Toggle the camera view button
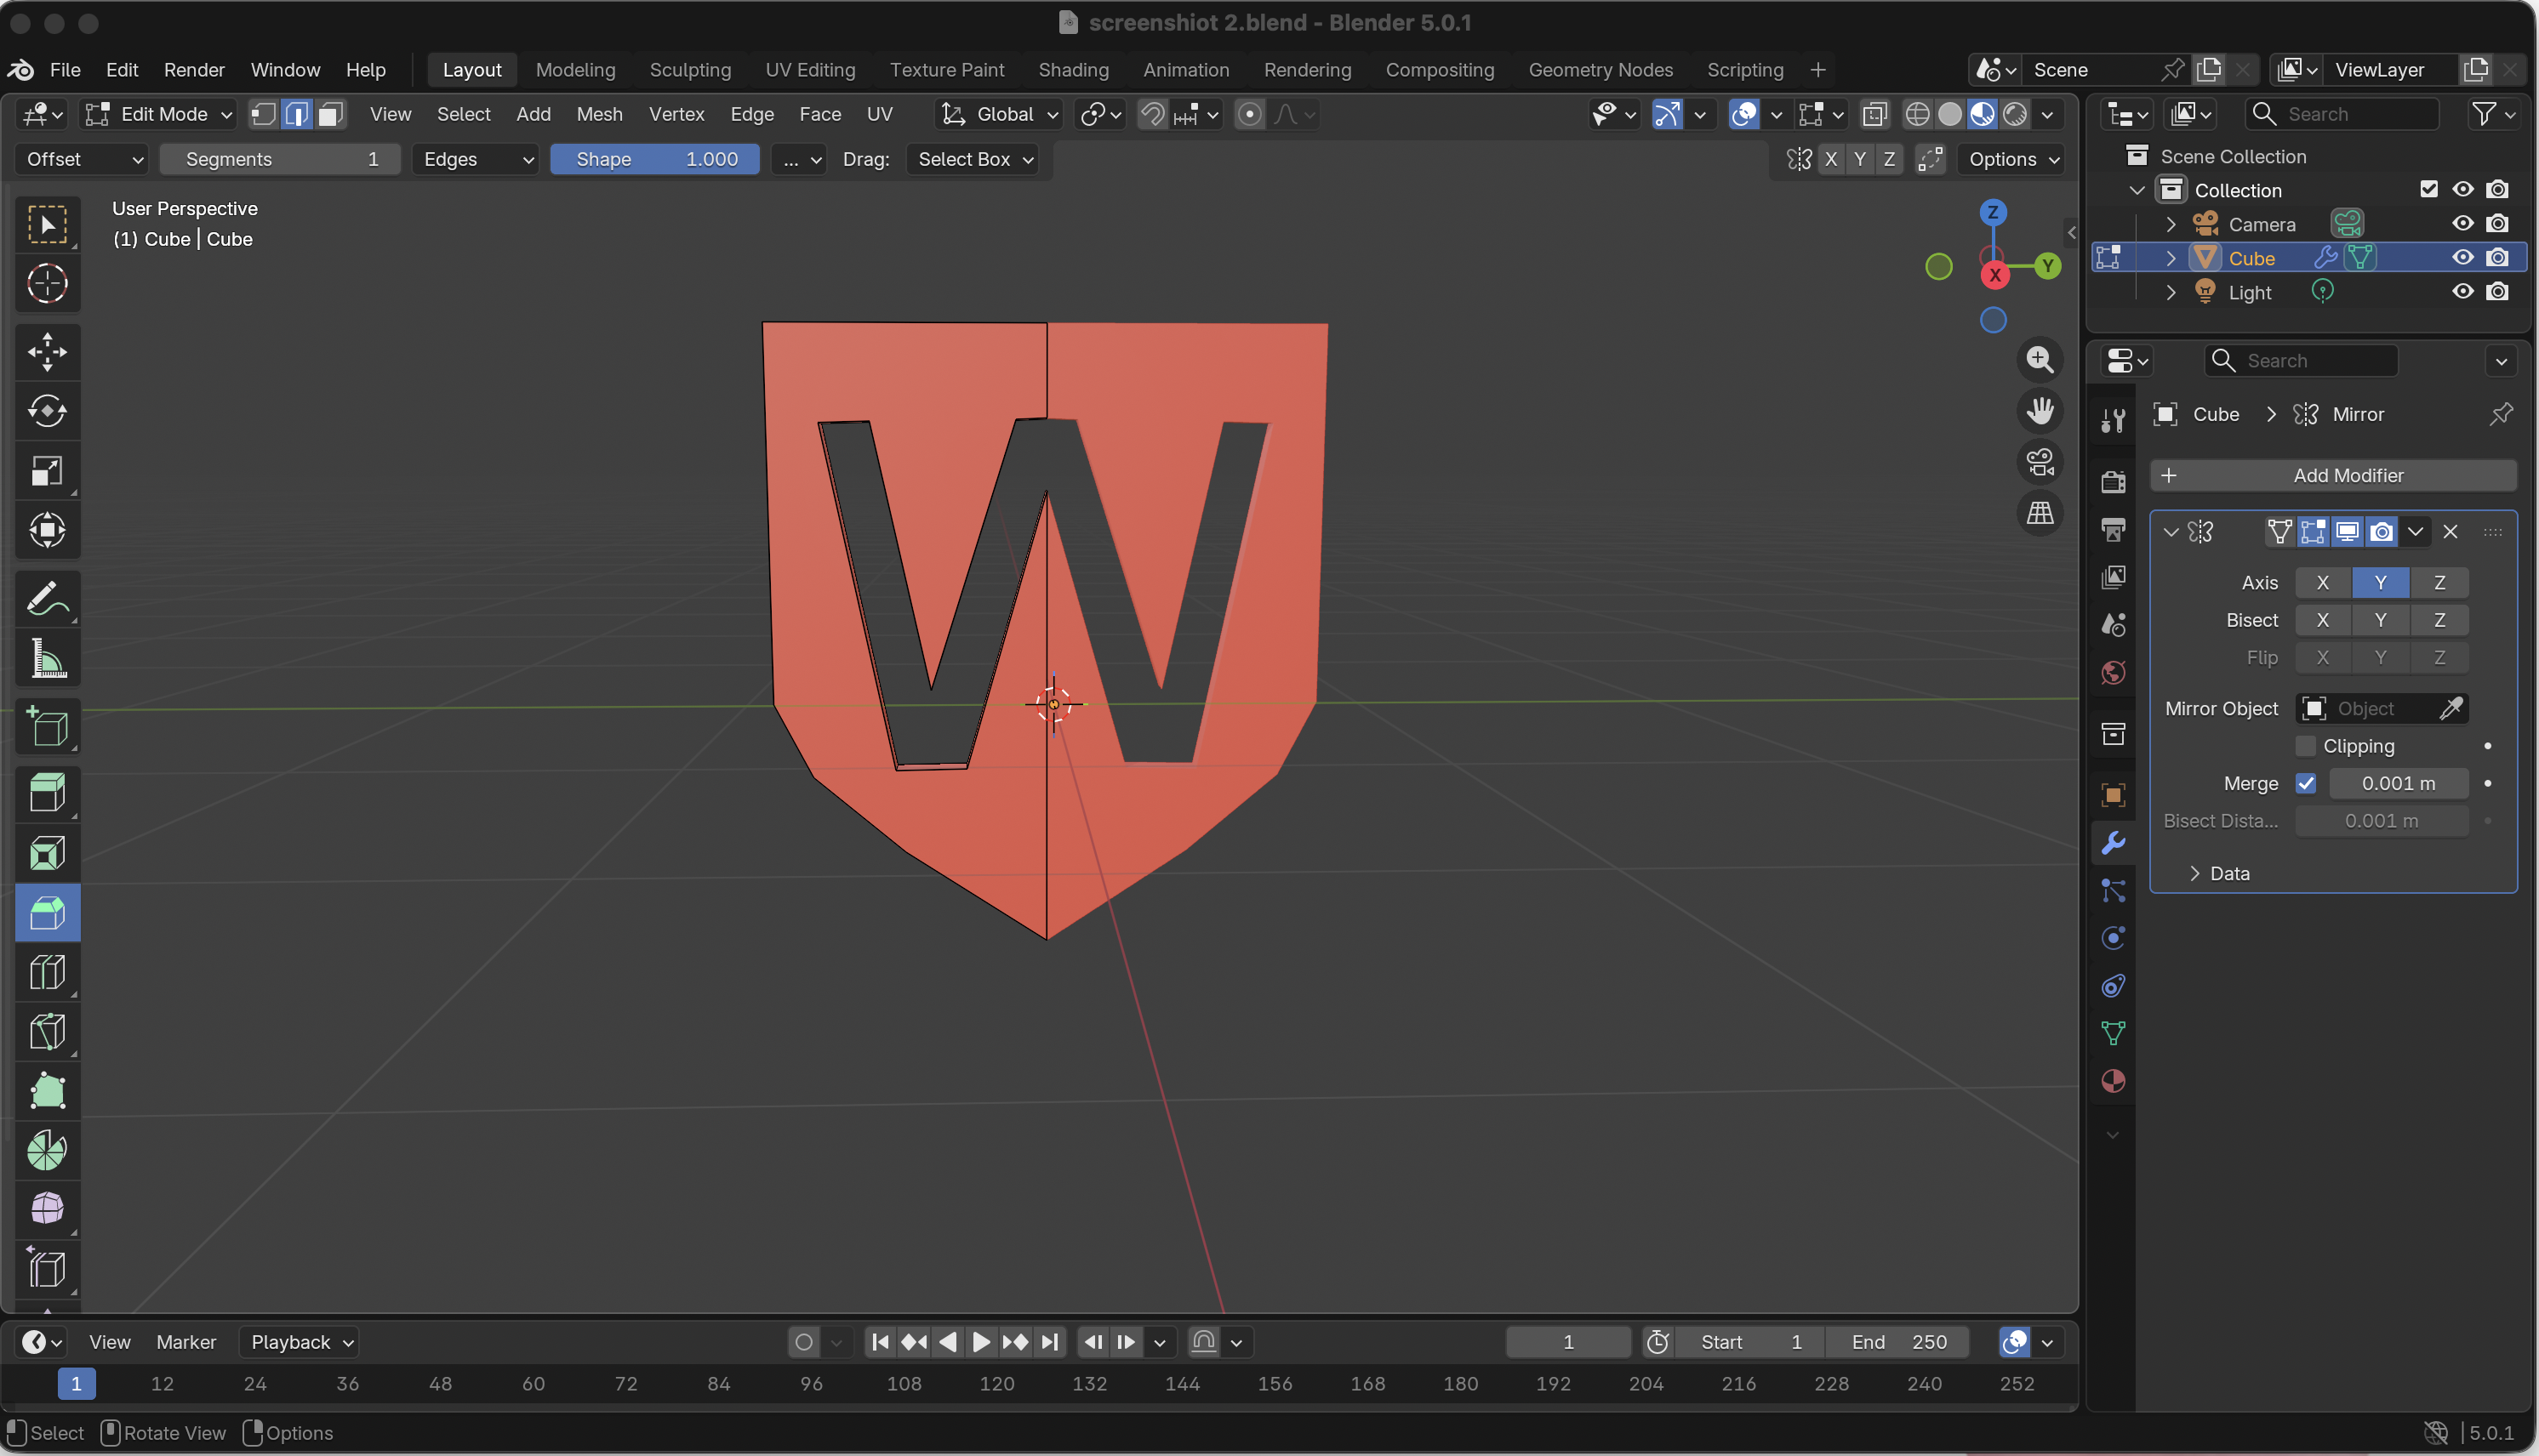 [2040, 462]
